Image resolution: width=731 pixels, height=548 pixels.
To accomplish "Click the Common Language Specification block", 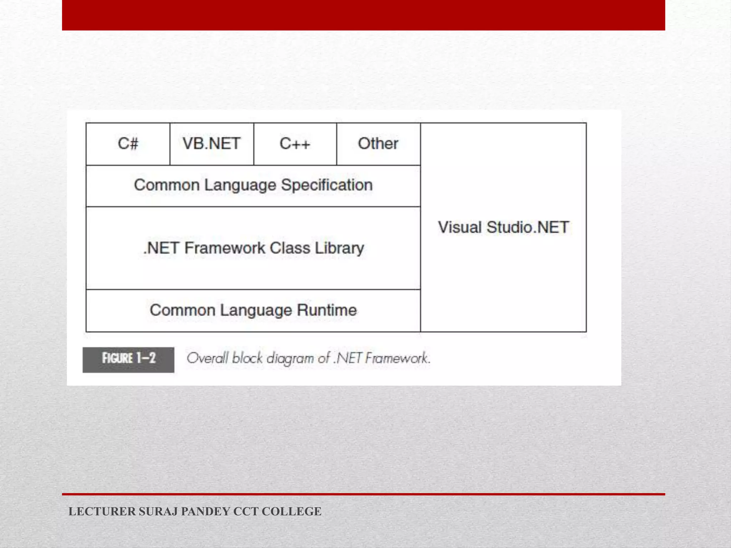I will pos(253,186).
